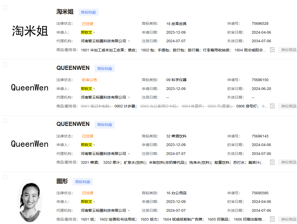The width and height of the screenshot is (297, 224).
Task: Click goods item 1801 半加工或未加工皮革
Action: (102, 50)
